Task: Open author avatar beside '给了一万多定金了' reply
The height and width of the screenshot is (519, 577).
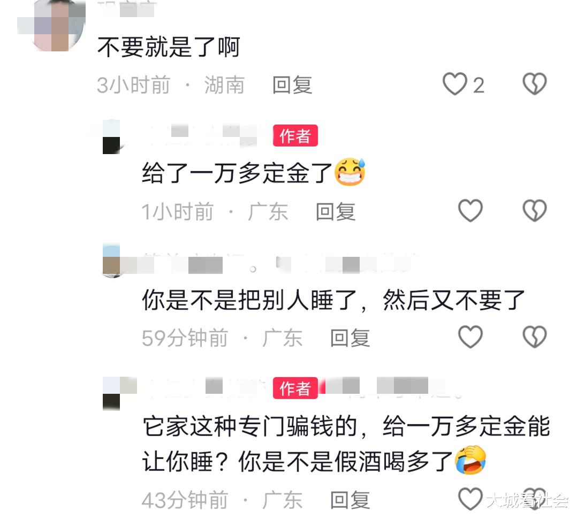Action: pos(112,136)
